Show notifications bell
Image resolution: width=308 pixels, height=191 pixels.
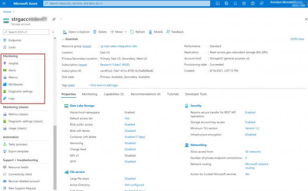coord(235,3)
